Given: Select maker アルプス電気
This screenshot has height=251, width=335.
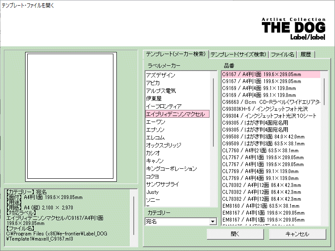Looking at the screenshot, I should 177,90.
